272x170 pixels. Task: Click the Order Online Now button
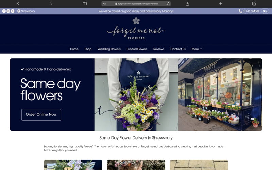[41, 115]
